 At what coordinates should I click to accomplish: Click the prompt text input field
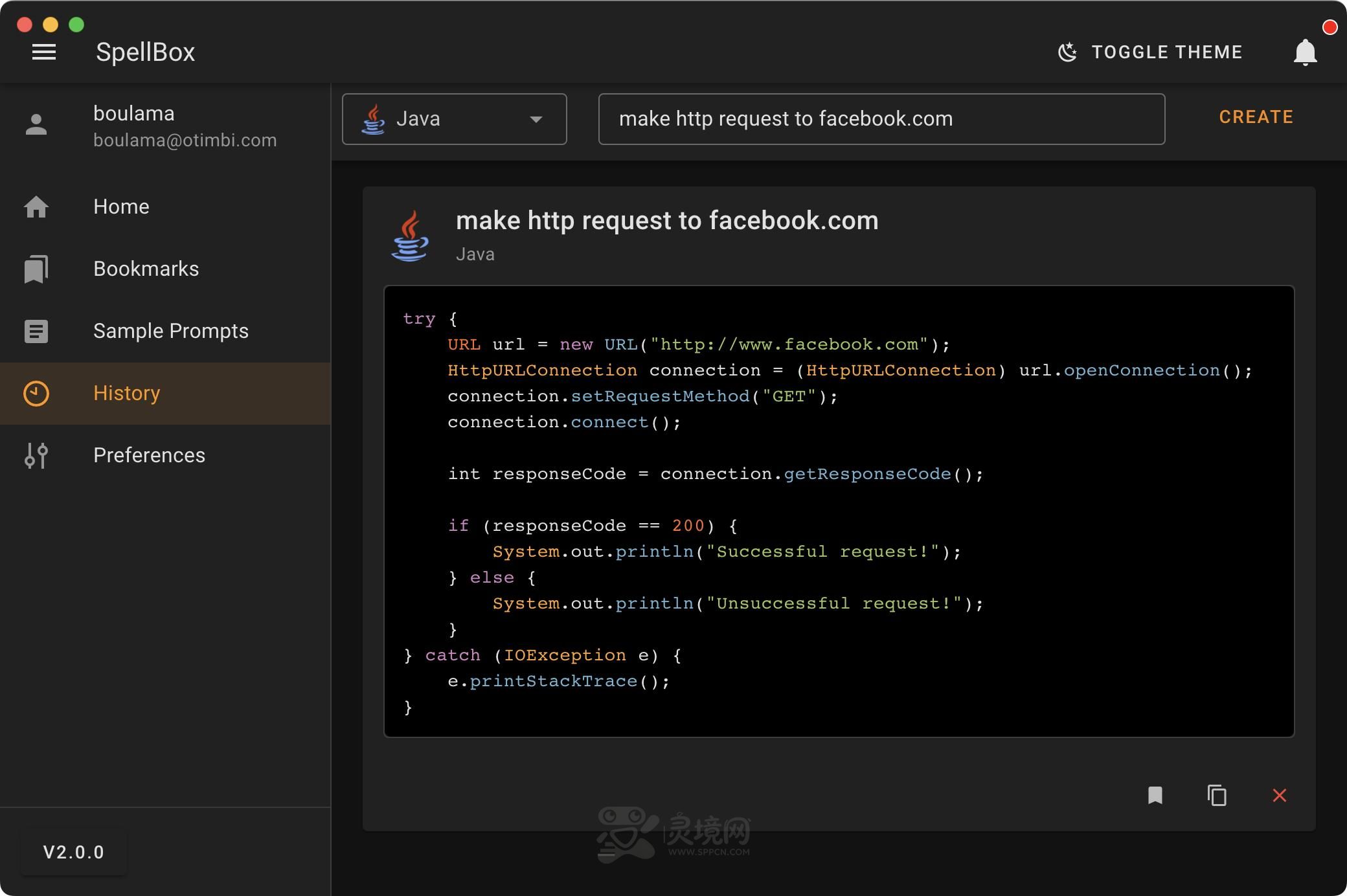882,119
